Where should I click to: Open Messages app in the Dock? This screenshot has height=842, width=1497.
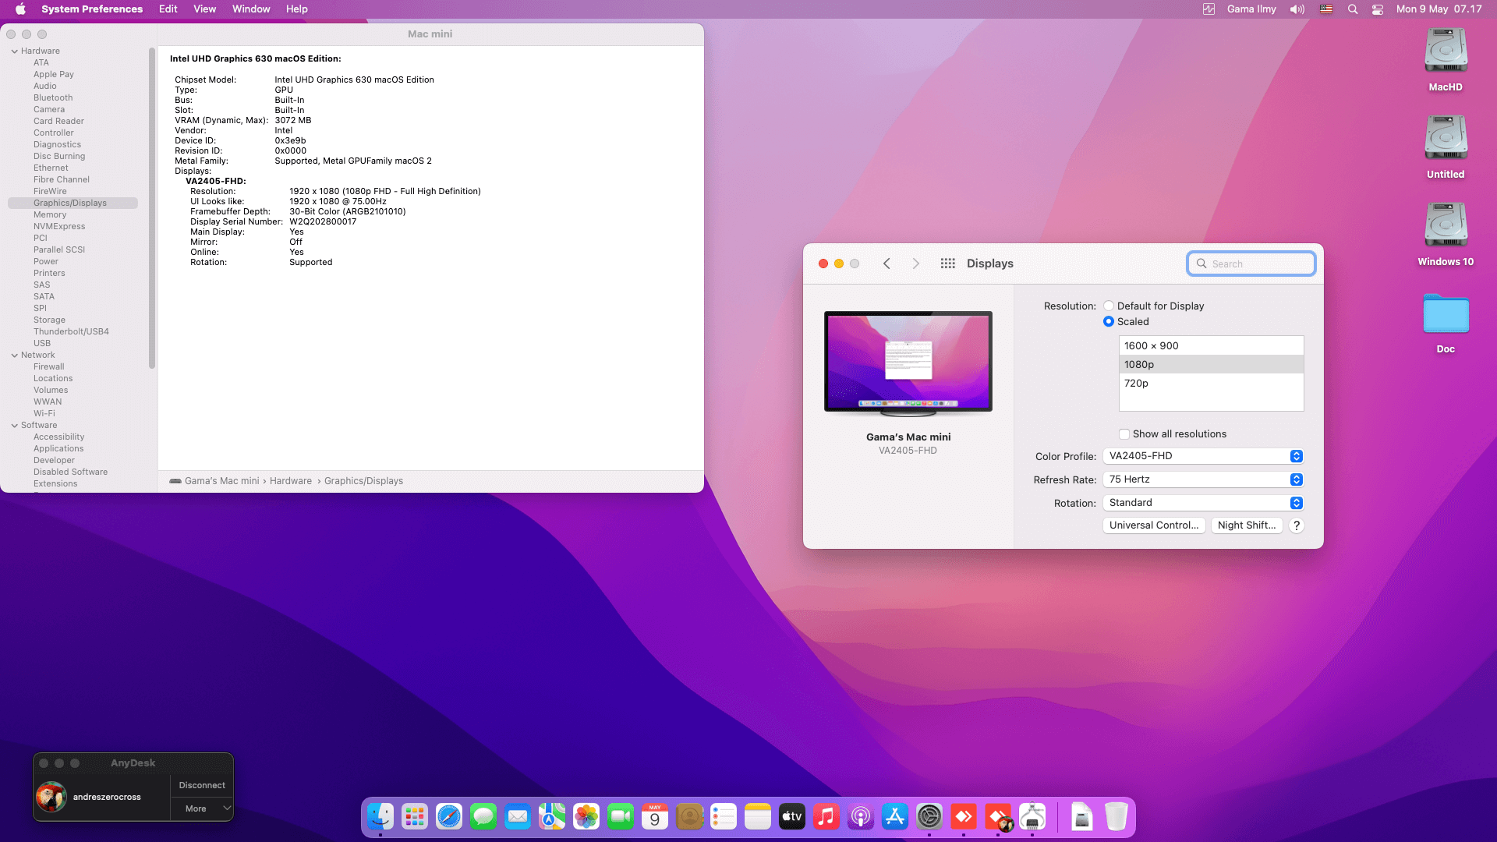point(483,816)
